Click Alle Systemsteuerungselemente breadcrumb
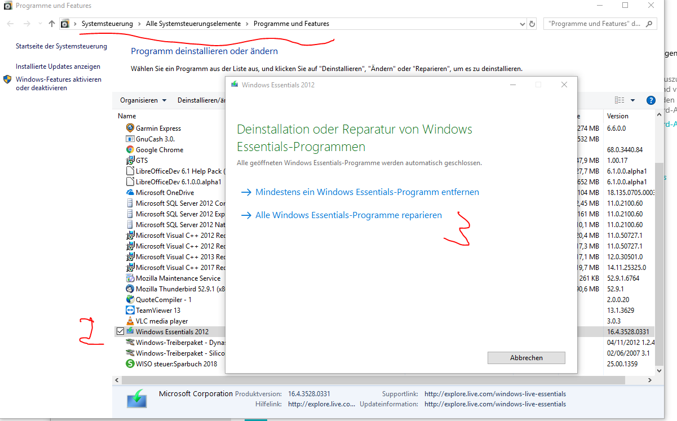The image size is (677, 421). (193, 24)
